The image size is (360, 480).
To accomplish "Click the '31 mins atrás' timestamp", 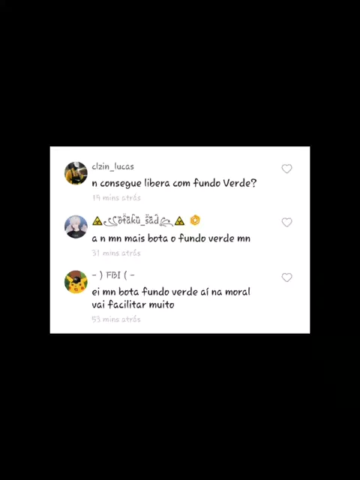I will (x=116, y=253).
